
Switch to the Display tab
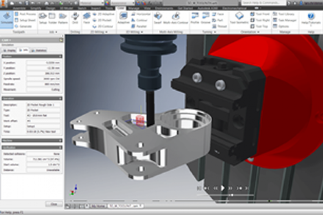(10, 49)
